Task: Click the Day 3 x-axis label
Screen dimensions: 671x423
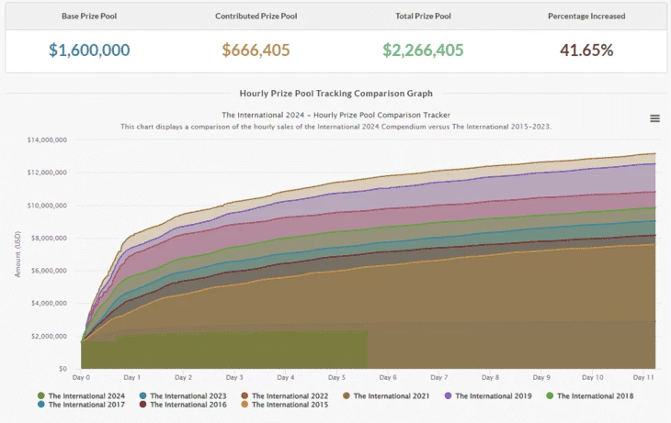Action: [234, 377]
